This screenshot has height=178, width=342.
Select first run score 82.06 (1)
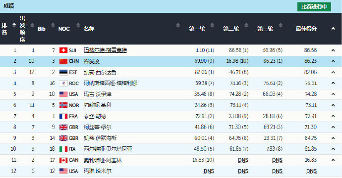click(x=204, y=72)
